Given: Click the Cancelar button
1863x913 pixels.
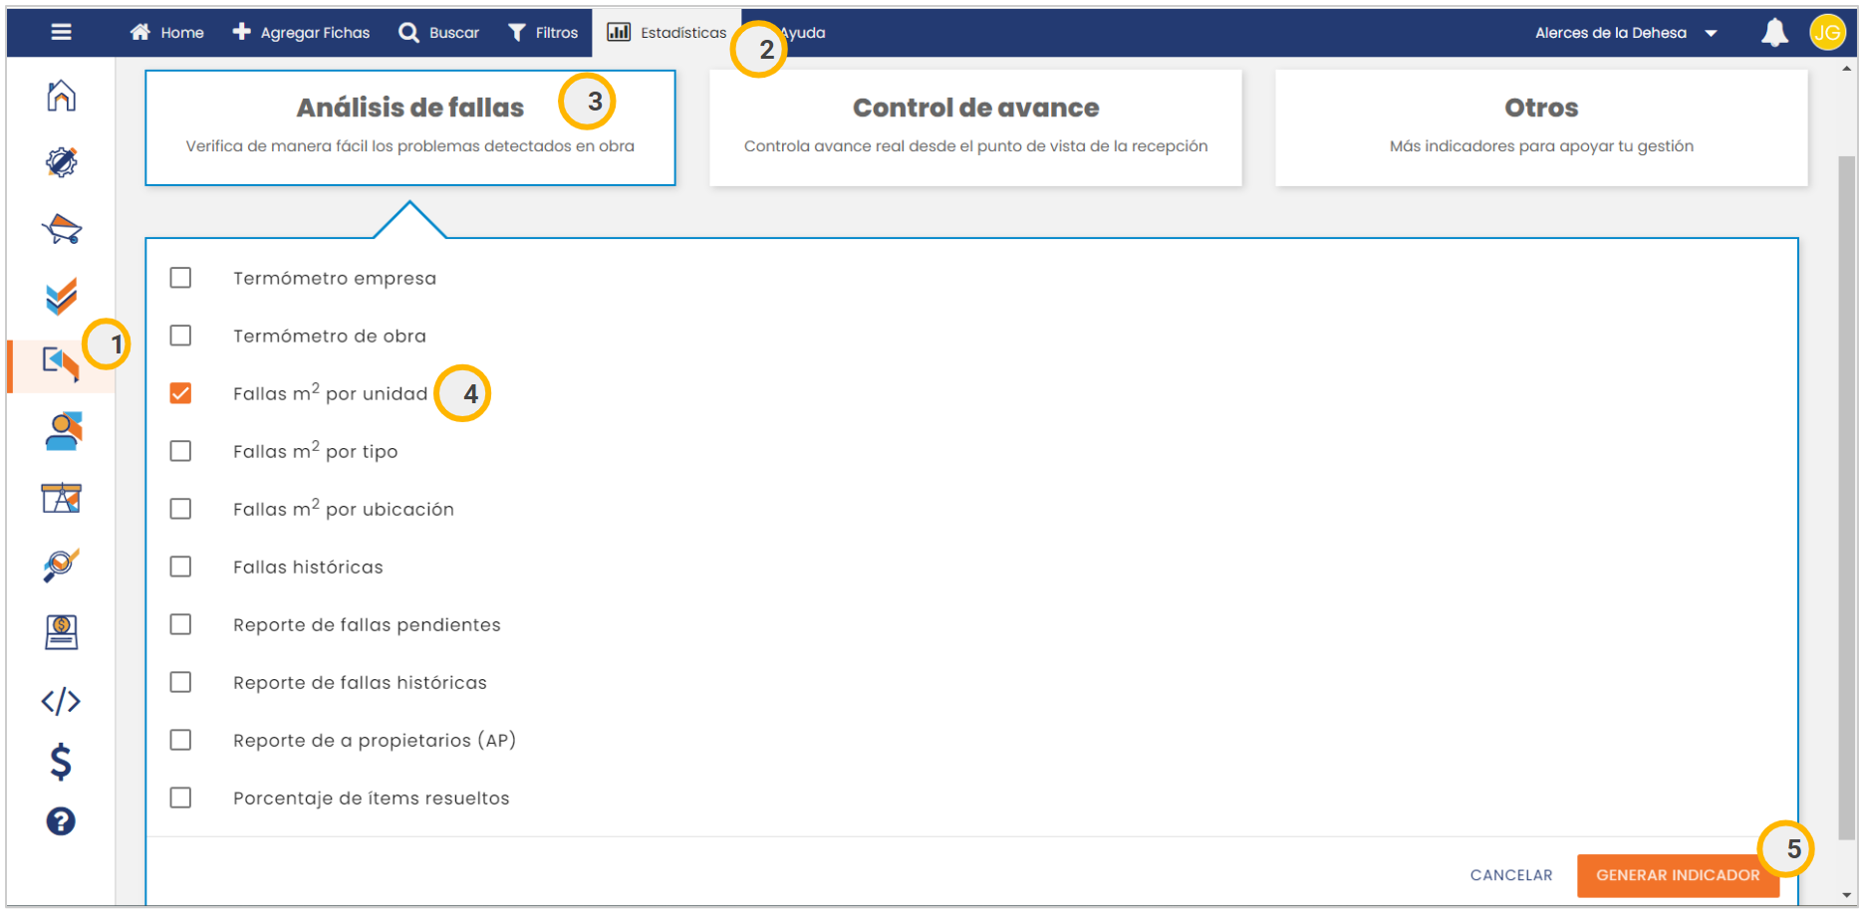Looking at the screenshot, I should point(1510,875).
